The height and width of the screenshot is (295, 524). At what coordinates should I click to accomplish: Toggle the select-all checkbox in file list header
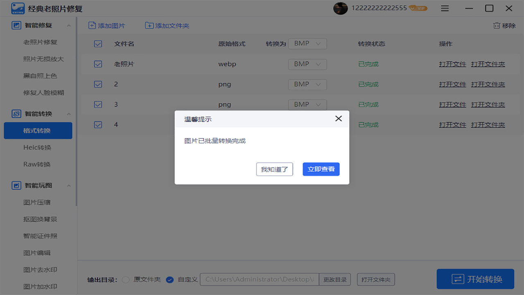coord(98,43)
